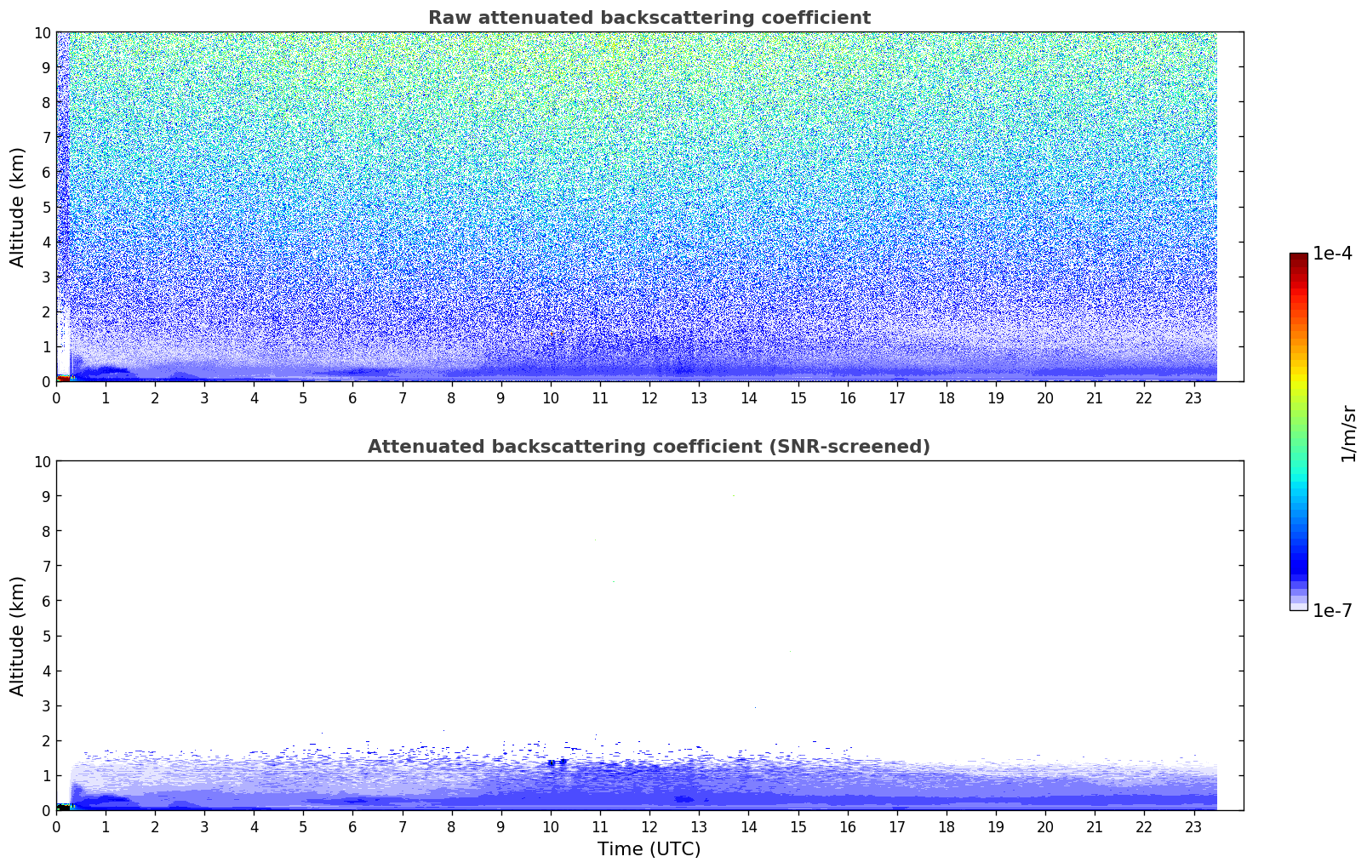1367x868 pixels.
Task: Click hour "10" tick under the SNR-screened plot
Action: [551, 825]
